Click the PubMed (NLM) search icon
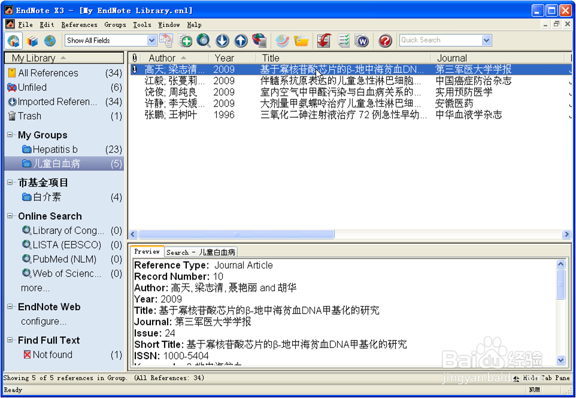Viewport: 576px width, 398px height. click(x=26, y=259)
